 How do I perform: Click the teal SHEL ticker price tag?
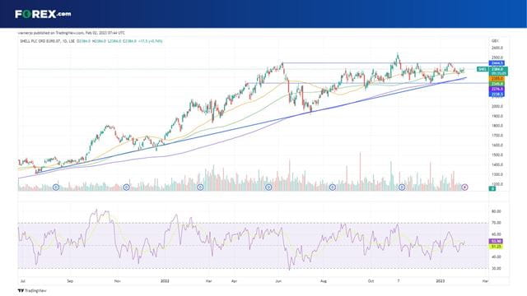[x=482, y=69]
